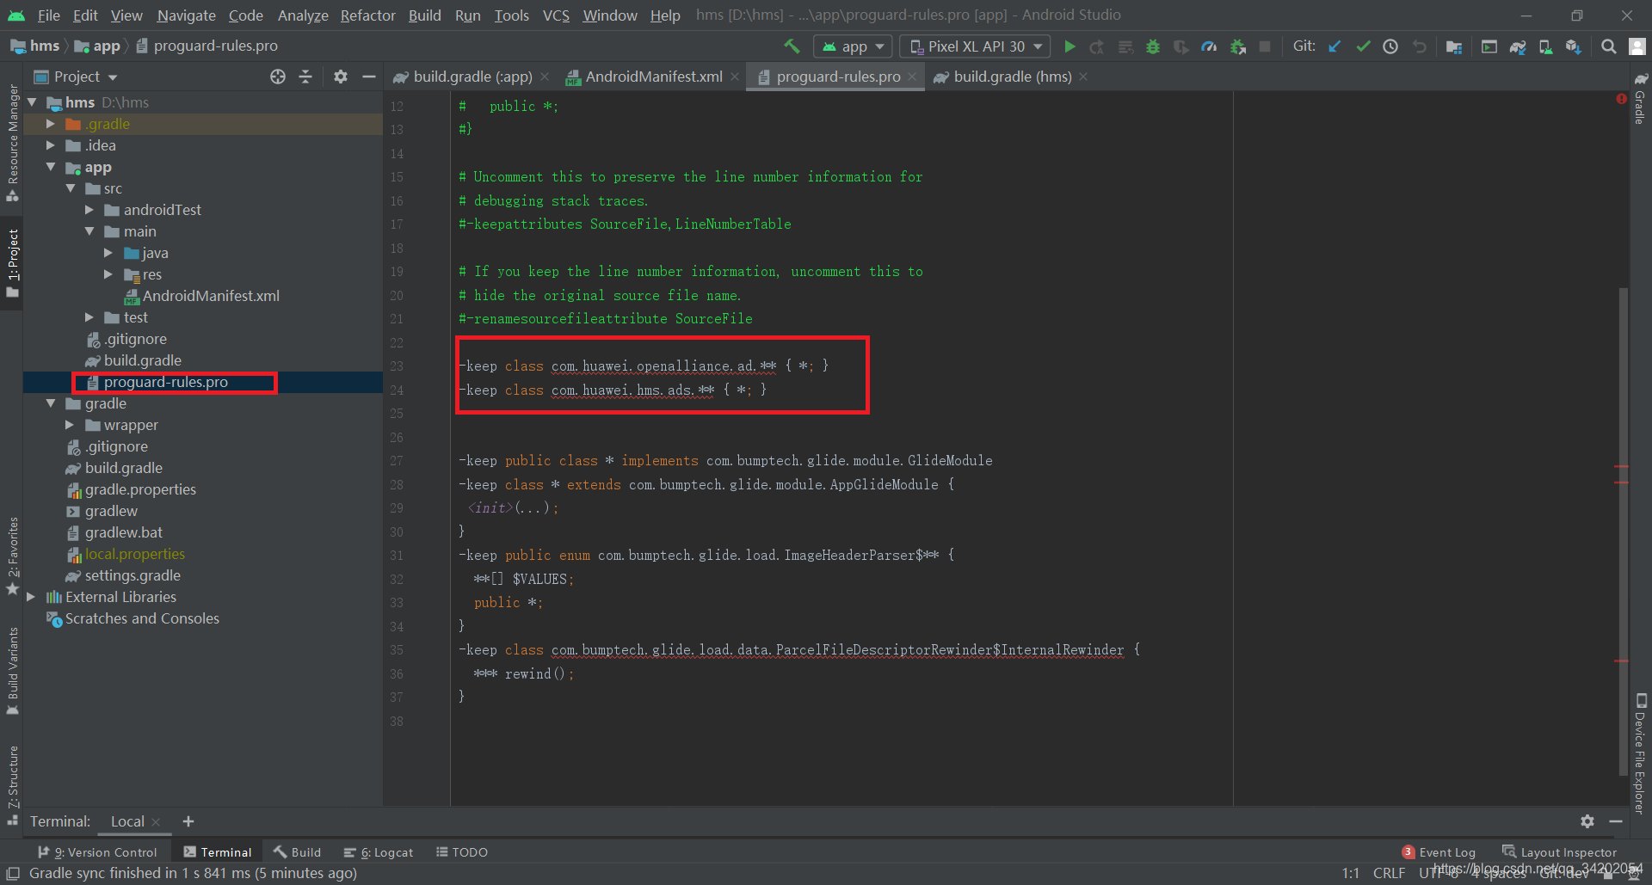Viewport: 1652px width, 885px height.
Task: Collapse the src folder
Action: coord(71,188)
